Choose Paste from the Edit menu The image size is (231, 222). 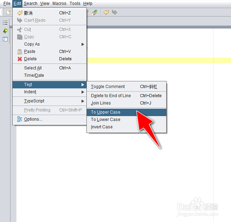(x=49, y=52)
